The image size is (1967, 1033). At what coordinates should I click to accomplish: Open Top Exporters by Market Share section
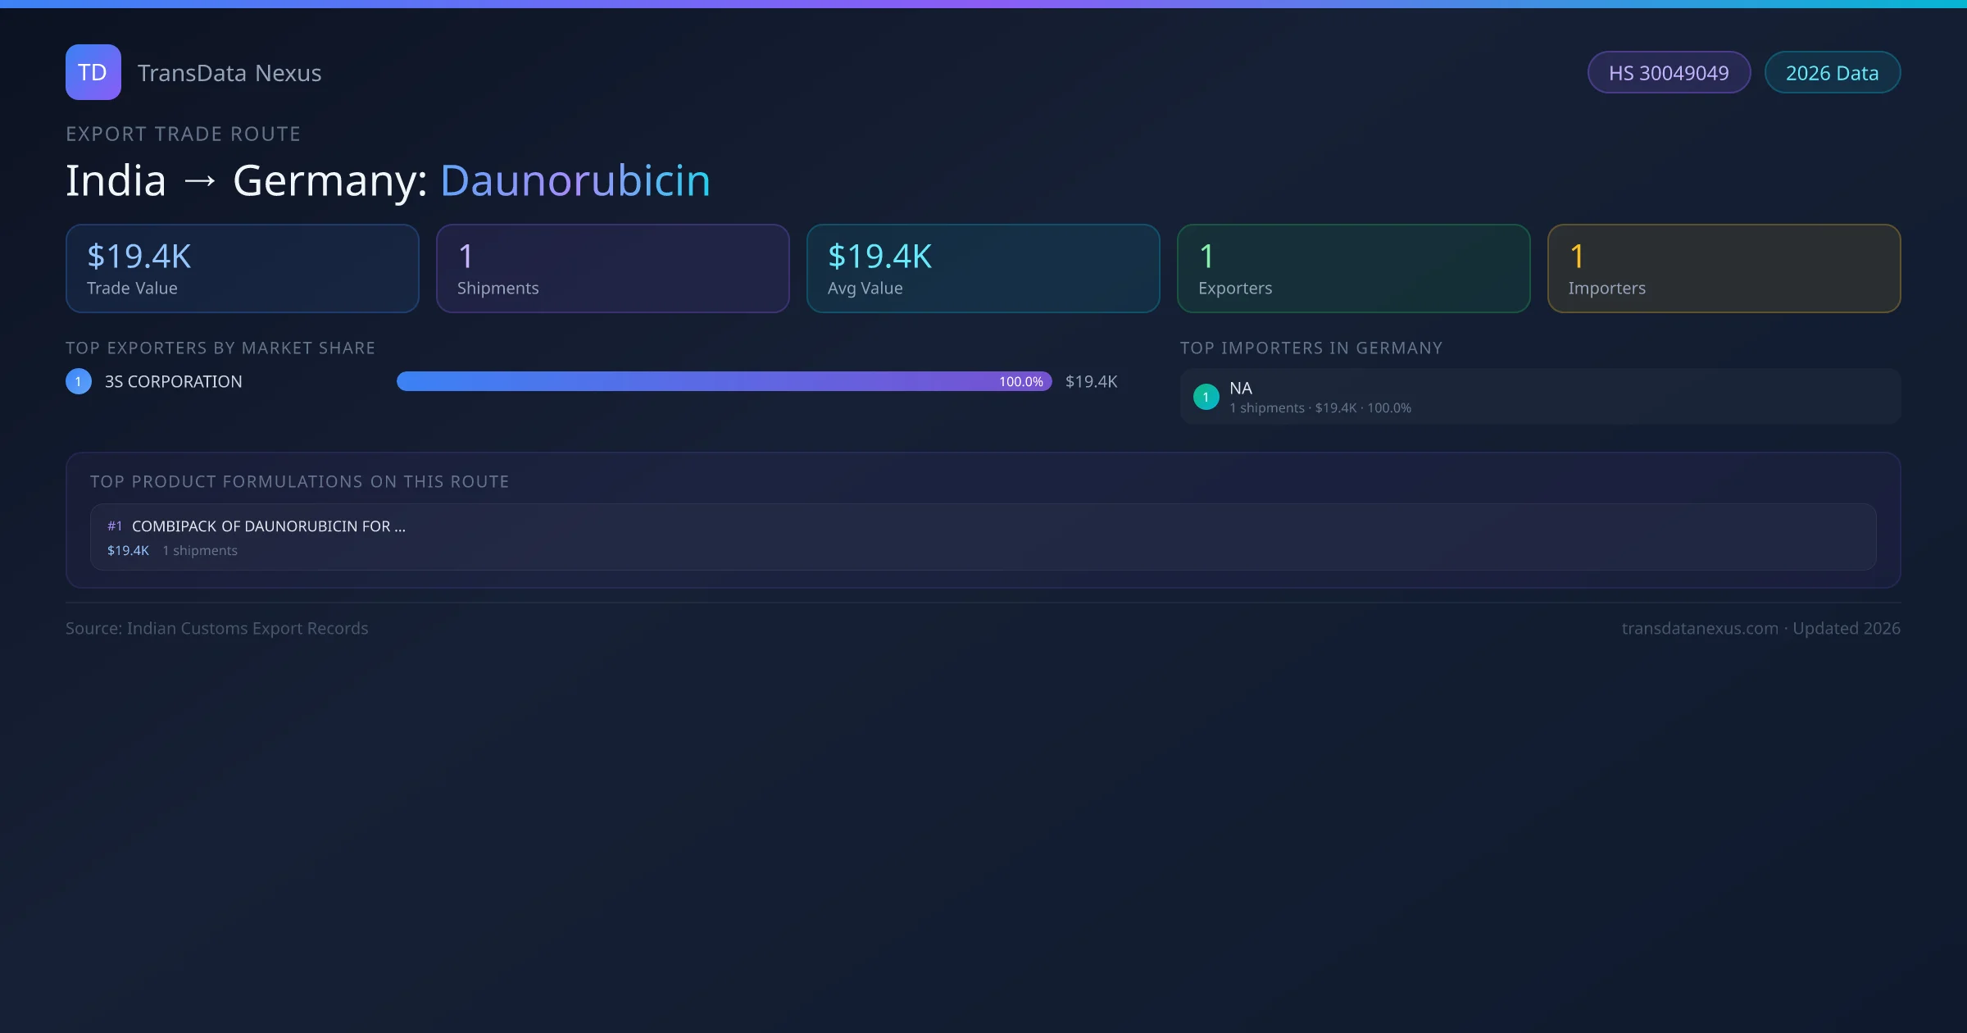click(220, 348)
